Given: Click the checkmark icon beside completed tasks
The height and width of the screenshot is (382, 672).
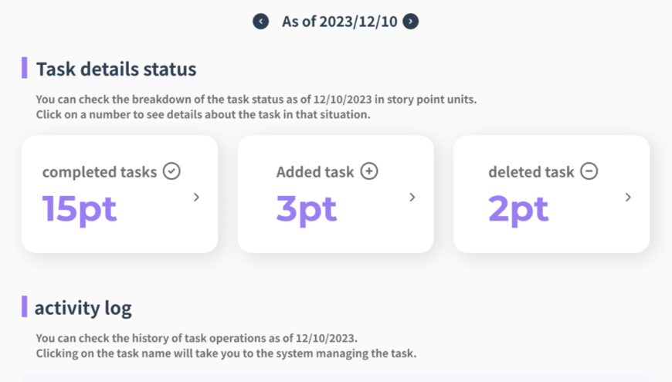Looking at the screenshot, I should [172, 171].
